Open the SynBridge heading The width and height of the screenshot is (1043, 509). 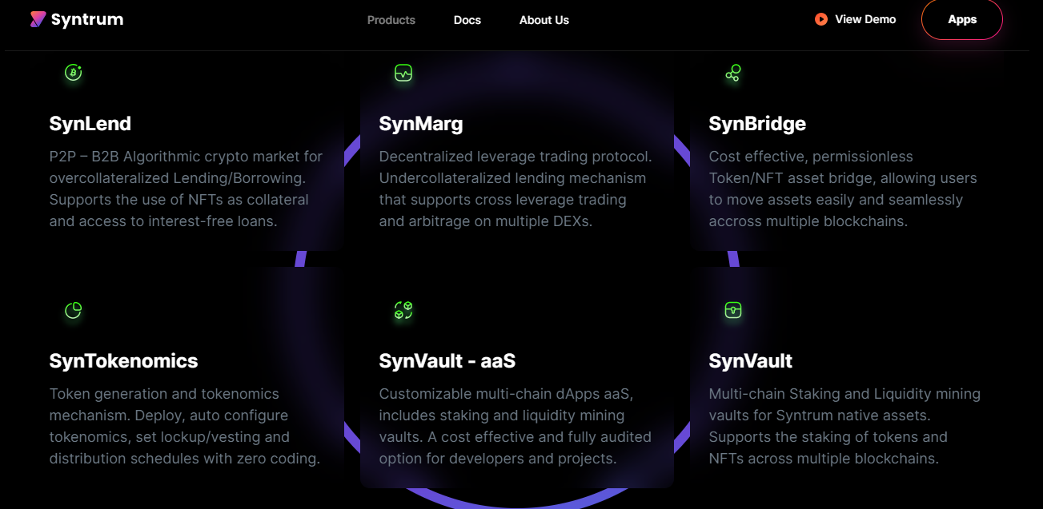tap(756, 124)
